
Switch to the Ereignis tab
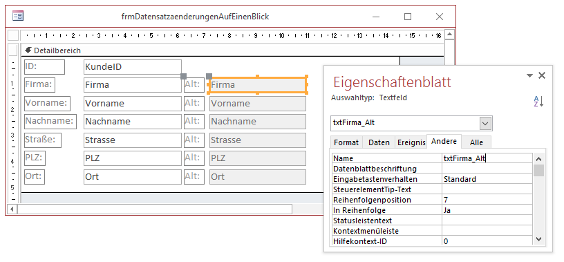pyautogui.click(x=411, y=142)
